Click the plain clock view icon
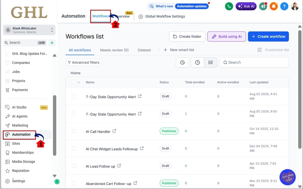 coord(197,62)
